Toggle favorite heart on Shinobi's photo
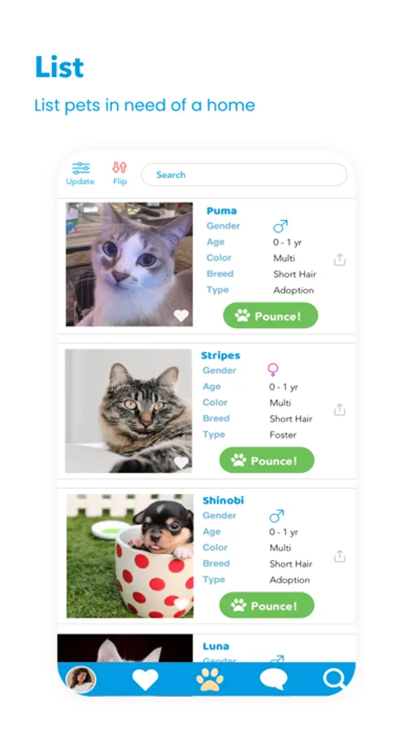The image size is (412, 731). point(181,604)
